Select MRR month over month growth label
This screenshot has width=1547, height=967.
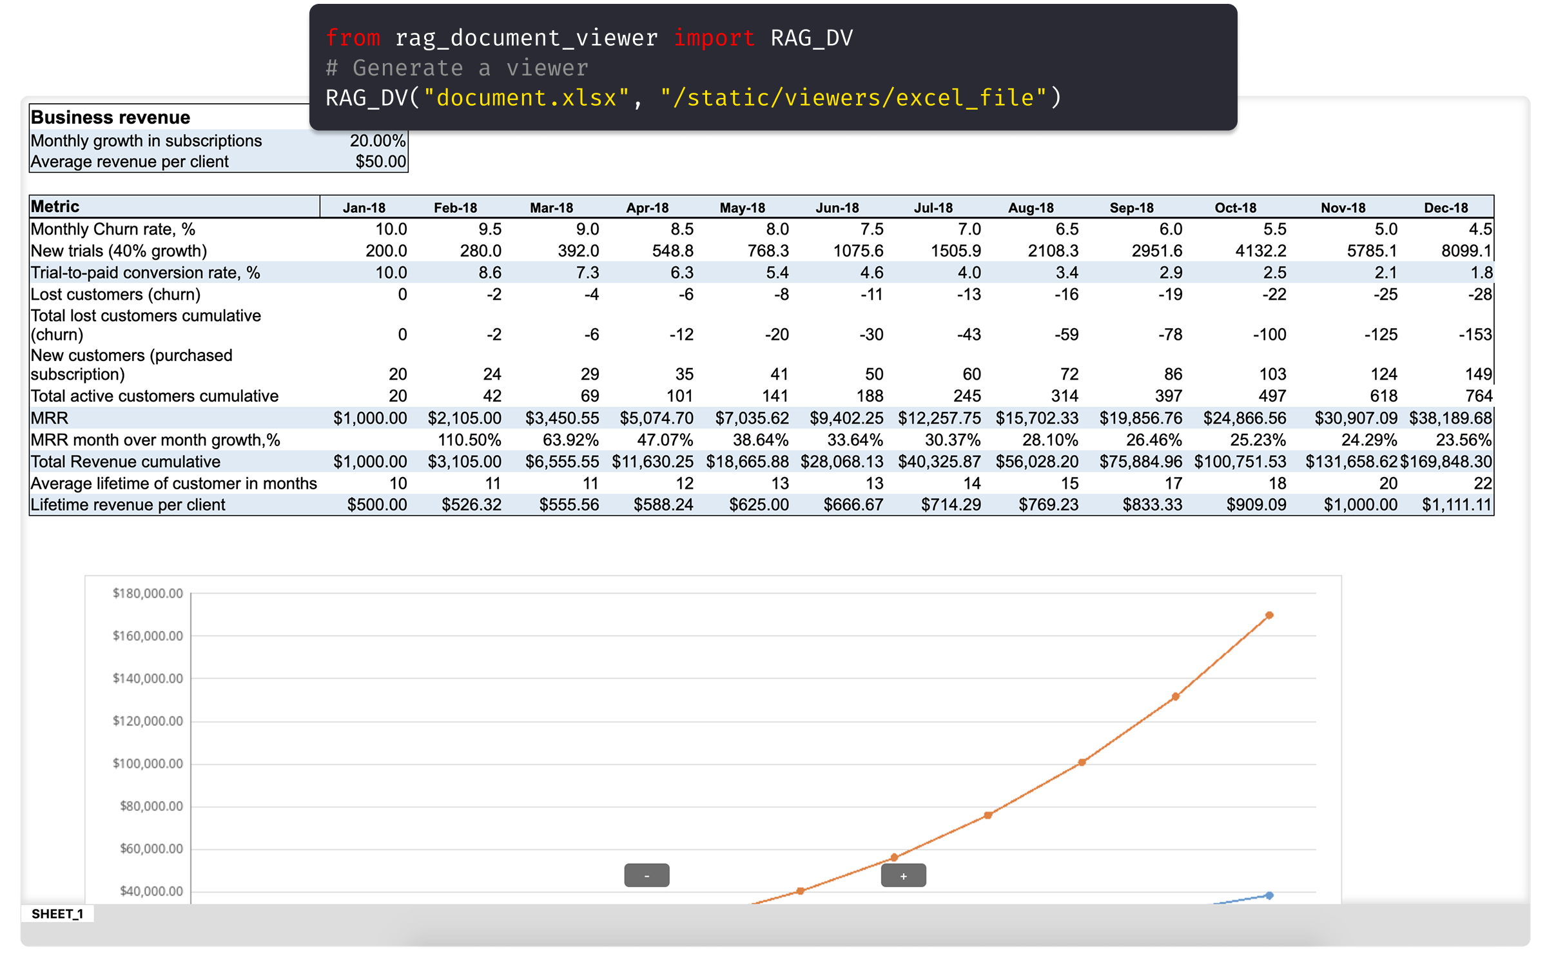[155, 440]
